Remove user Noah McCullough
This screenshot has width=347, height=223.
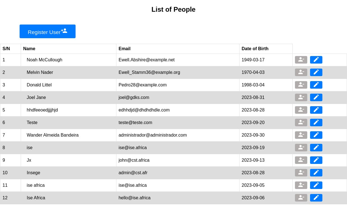tap(301, 60)
